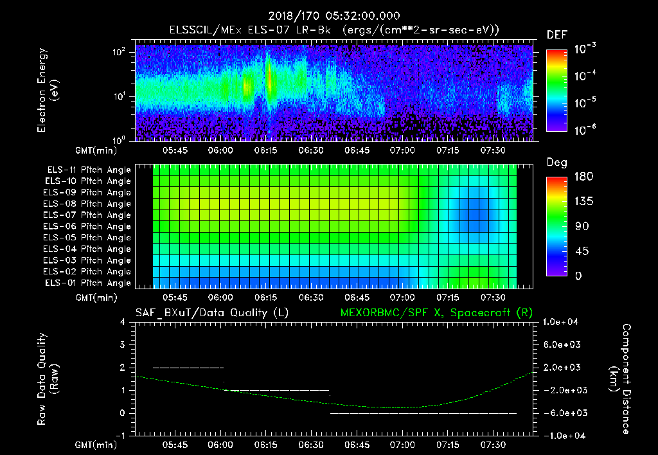The height and width of the screenshot is (455, 658).
Task: Click 07:15 tick under the pitch angle panel
Action: pyautogui.click(x=448, y=298)
